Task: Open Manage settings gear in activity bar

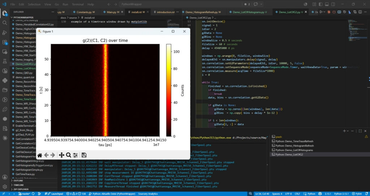Action: [4, 187]
